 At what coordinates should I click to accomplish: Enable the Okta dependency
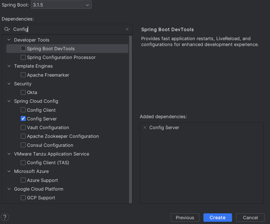pos(23,92)
